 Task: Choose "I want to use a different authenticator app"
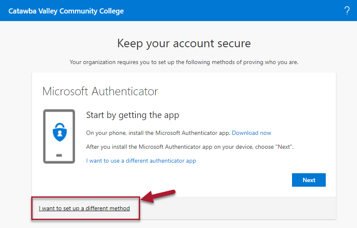click(141, 161)
